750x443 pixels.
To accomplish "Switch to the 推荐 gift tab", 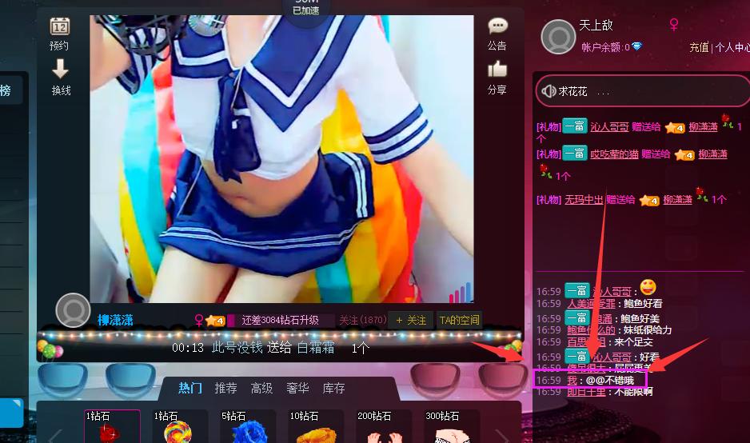I will 225,388.
